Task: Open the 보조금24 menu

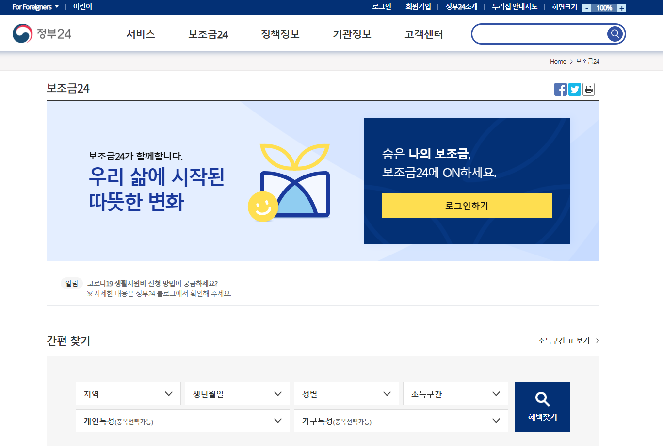Action: 208,34
